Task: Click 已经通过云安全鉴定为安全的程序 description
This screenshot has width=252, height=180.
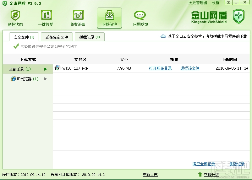Action: tap(48, 46)
